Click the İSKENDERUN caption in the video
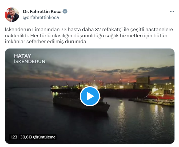 coord(30,62)
